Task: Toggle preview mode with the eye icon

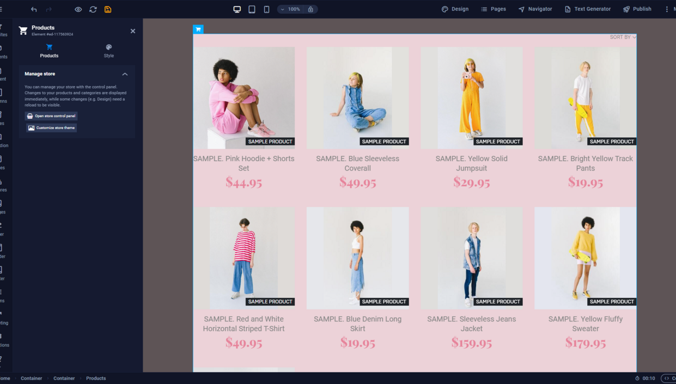Action: coord(78,9)
